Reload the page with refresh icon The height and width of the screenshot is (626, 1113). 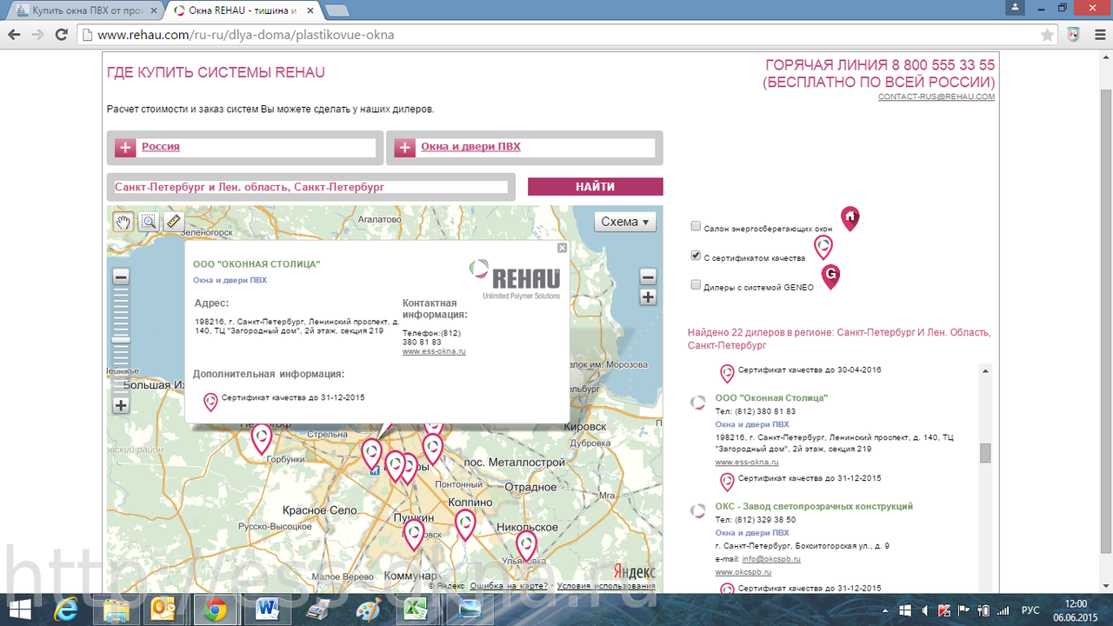click(x=61, y=35)
